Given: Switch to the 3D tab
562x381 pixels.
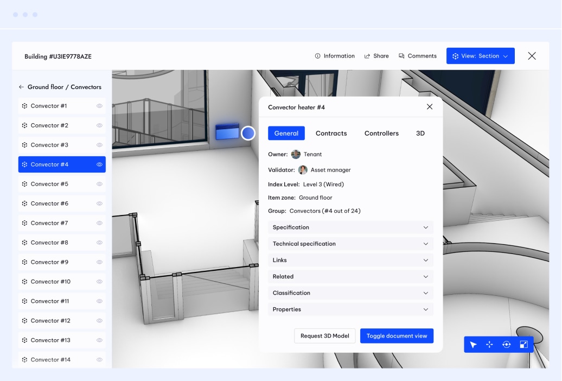Looking at the screenshot, I should (420, 134).
